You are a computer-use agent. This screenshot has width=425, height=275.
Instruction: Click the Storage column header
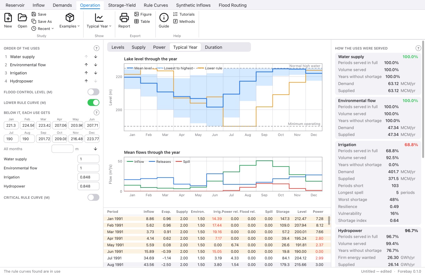click(282, 212)
